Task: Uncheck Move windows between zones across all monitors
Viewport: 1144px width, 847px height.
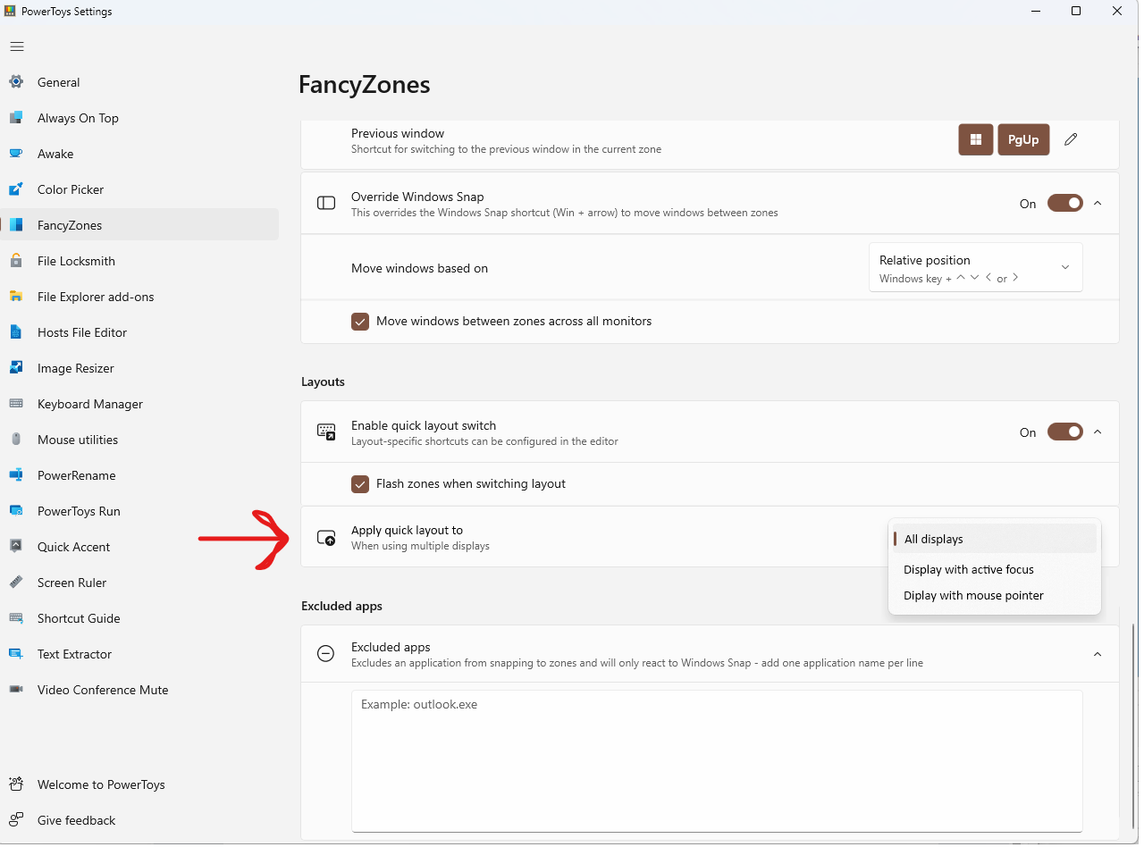Action: tap(360, 321)
